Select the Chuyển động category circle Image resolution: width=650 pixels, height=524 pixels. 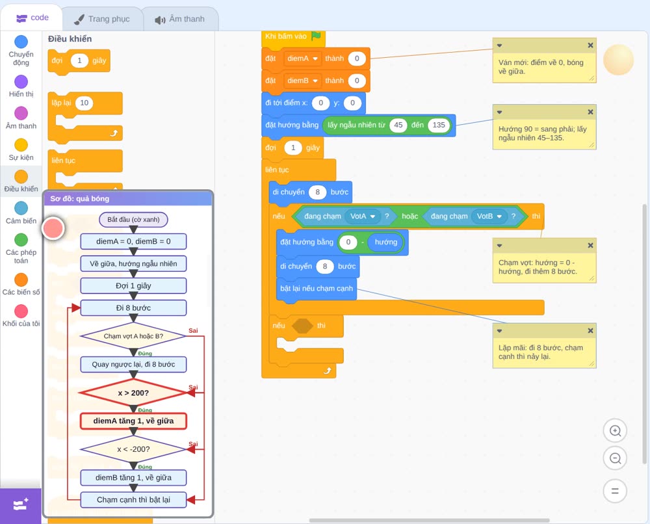21,42
